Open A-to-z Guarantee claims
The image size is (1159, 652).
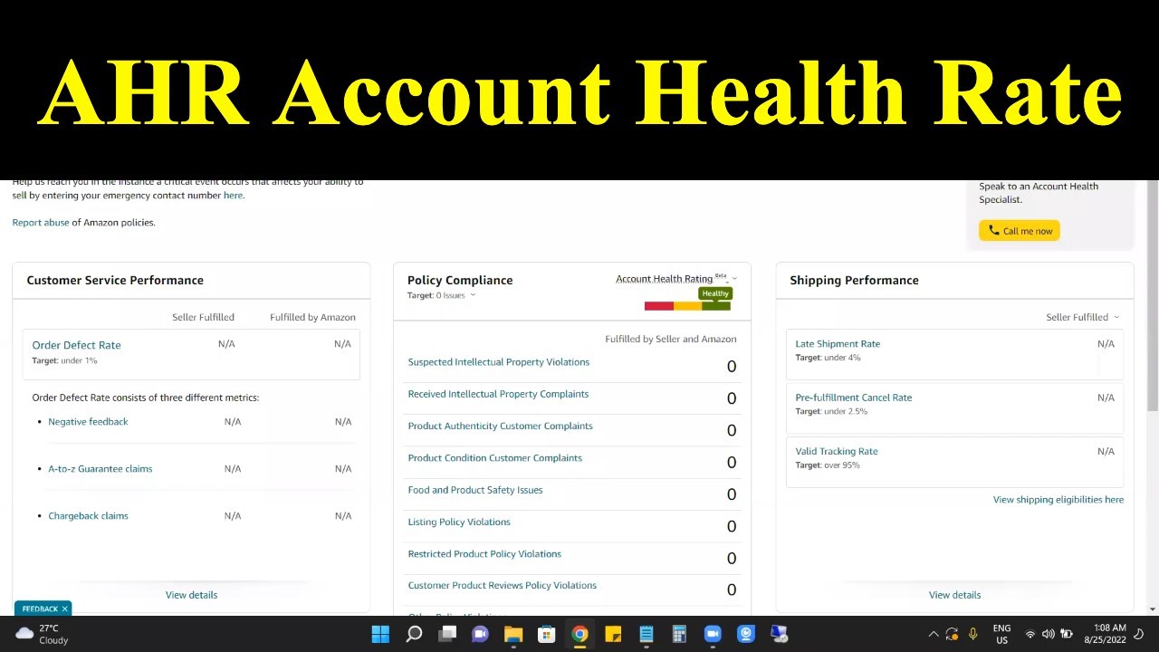pos(100,469)
